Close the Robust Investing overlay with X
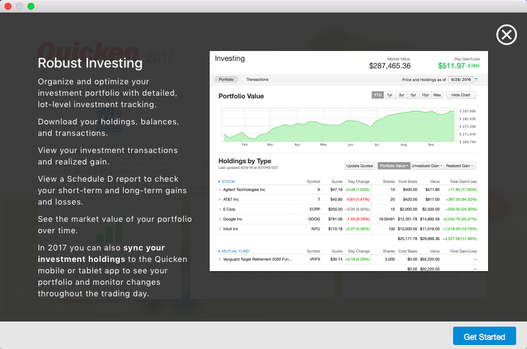Image resolution: width=527 pixels, height=349 pixels. [x=506, y=34]
